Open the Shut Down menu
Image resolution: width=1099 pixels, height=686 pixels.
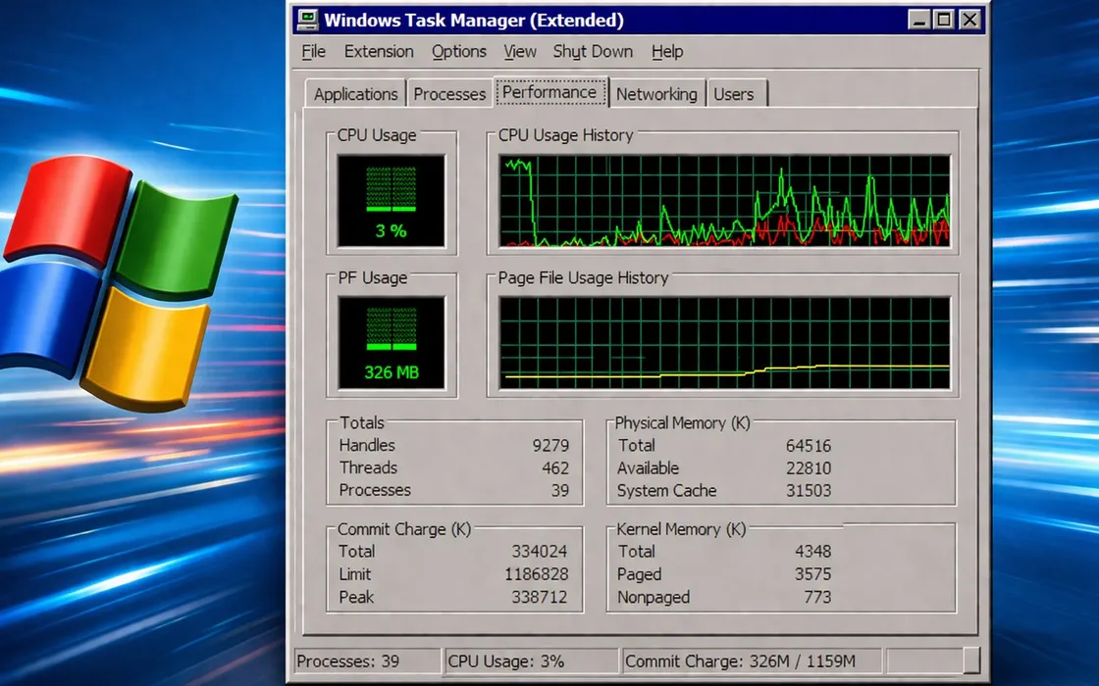(592, 51)
